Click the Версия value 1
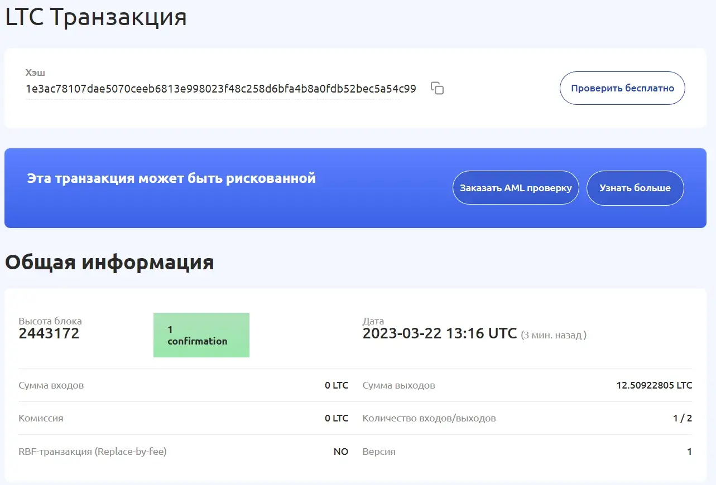 click(690, 451)
